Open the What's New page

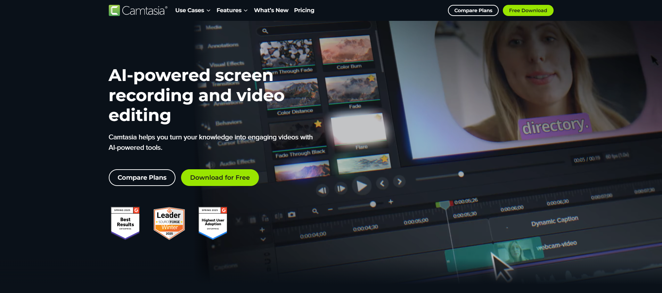tap(271, 10)
